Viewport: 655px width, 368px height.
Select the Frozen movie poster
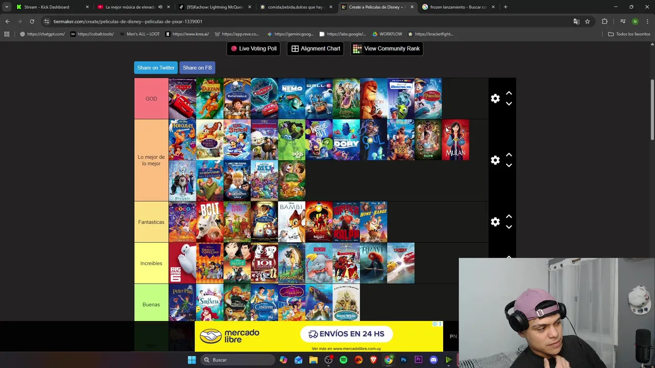[182, 180]
